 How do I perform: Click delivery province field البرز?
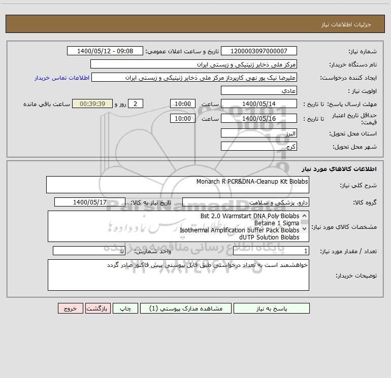click(x=259, y=133)
